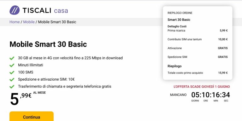Viewport: 242px width, 121px height.
Task: Click the 5,99€ al mese price
Action: click(x=28, y=98)
